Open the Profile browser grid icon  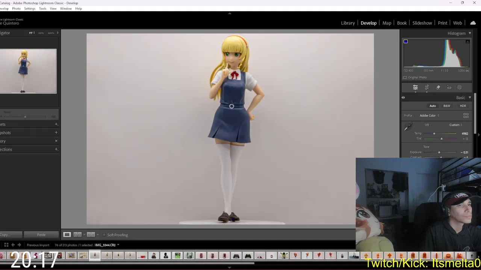click(466, 115)
